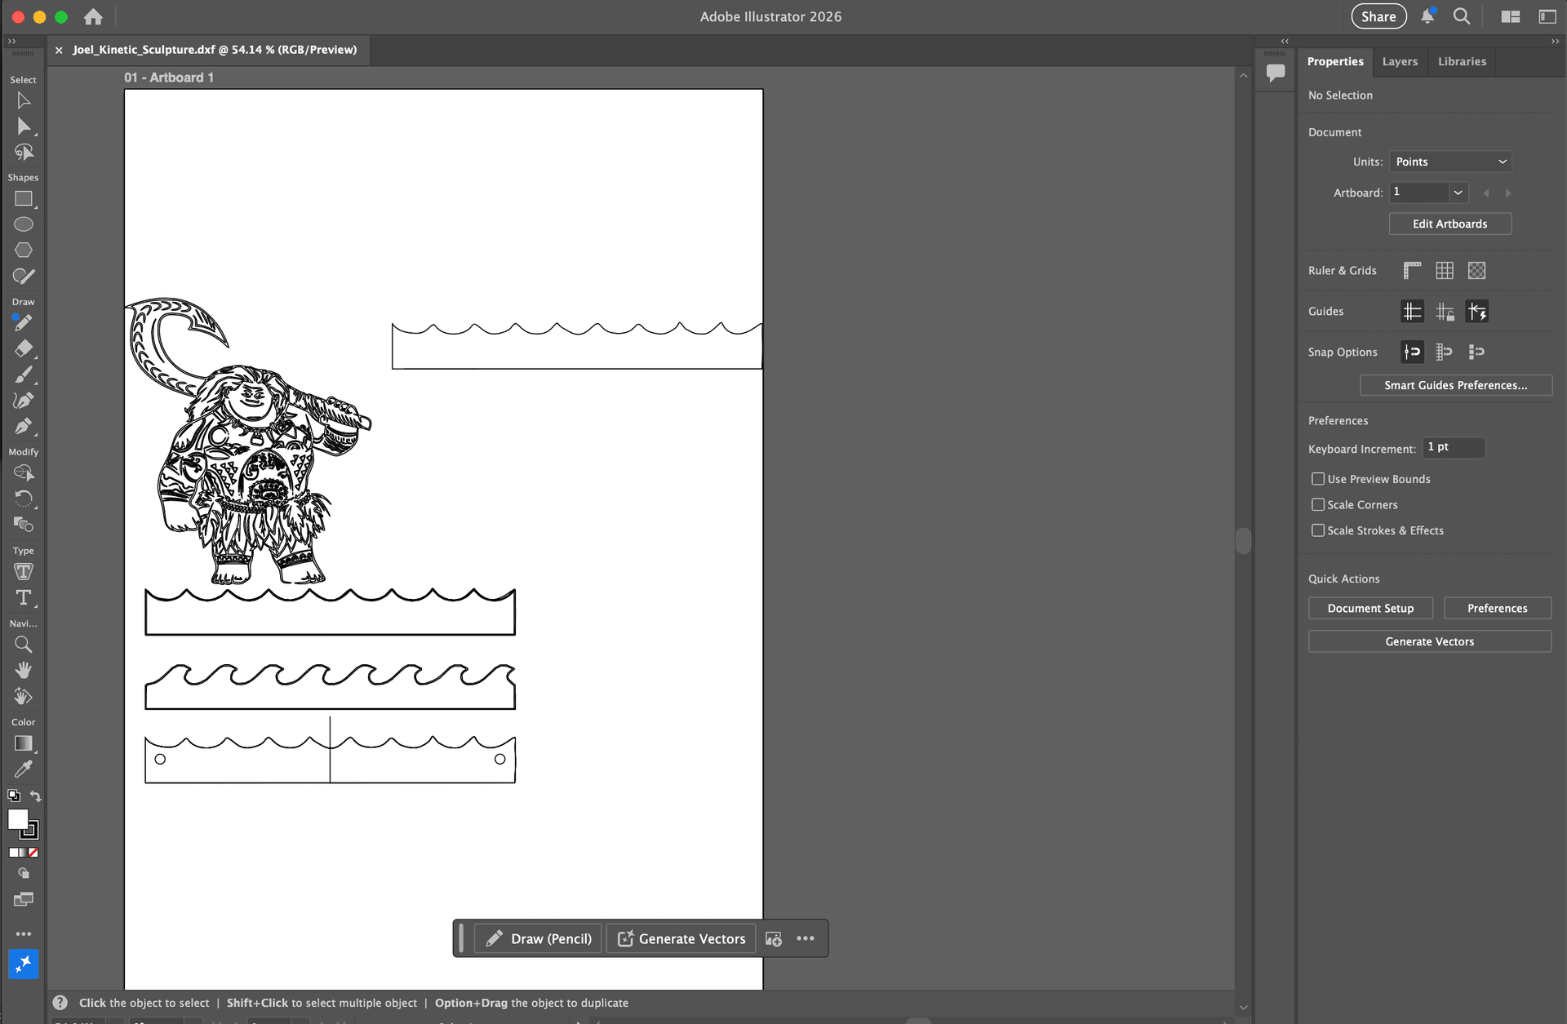
Task: Select the Rotate tool
Action: pyautogui.click(x=24, y=499)
